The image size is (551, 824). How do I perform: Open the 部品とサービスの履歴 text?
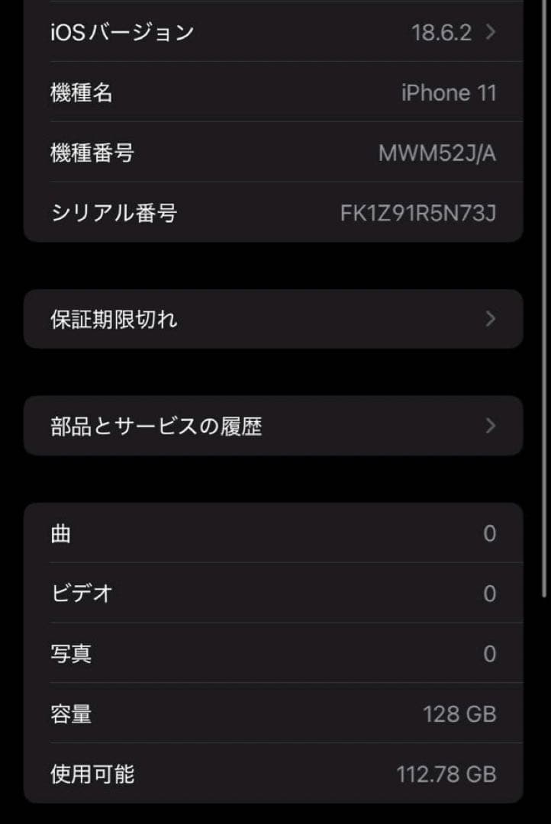[x=156, y=426]
